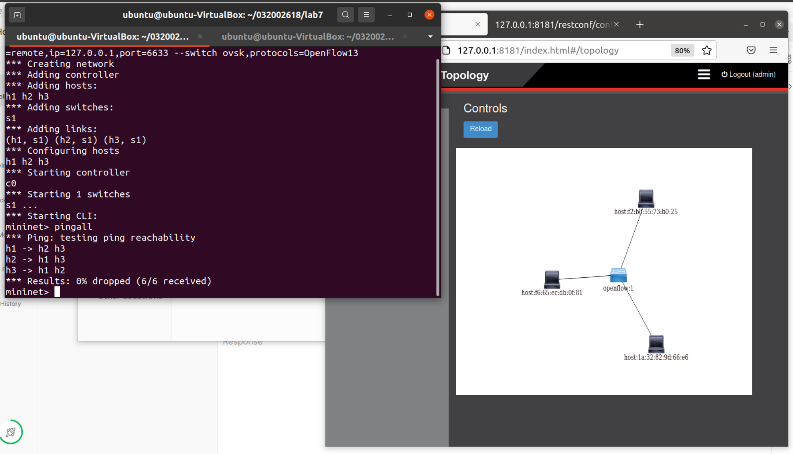793x454 pixels.
Task: Select host f2:b8:55:73:b0:25 node
Action: tap(646, 198)
